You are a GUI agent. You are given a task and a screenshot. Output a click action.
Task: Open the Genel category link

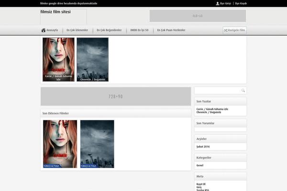coord(199,165)
